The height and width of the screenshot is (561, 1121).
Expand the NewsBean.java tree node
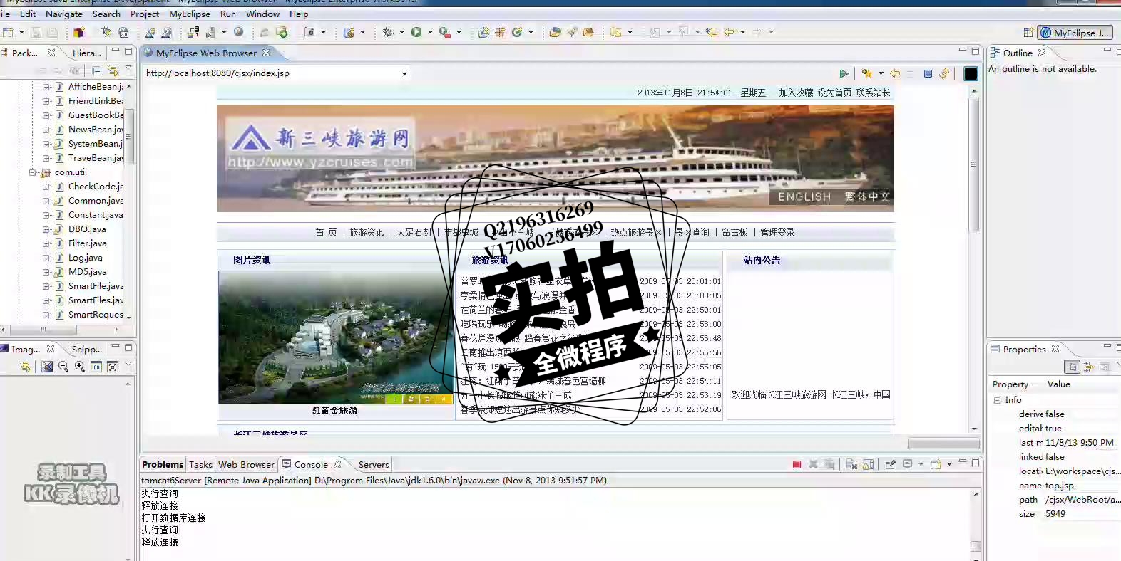point(46,130)
